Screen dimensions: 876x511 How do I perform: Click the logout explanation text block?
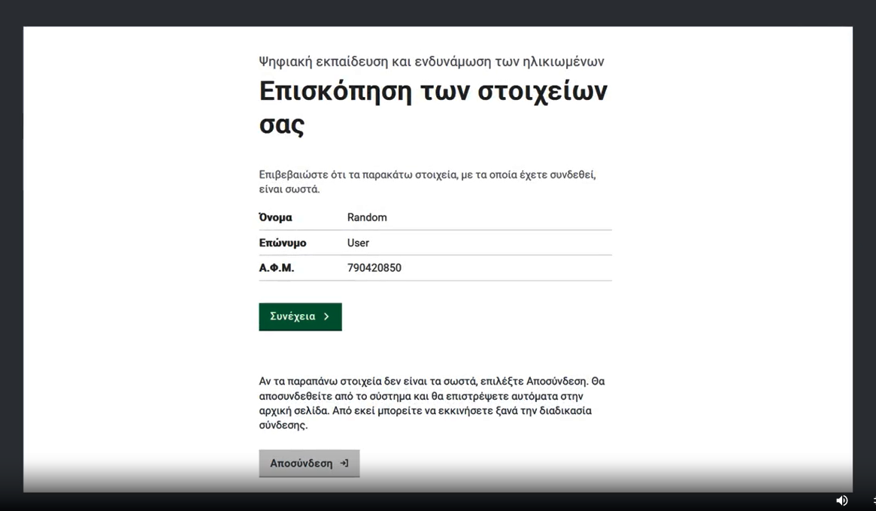tap(432, 404)
